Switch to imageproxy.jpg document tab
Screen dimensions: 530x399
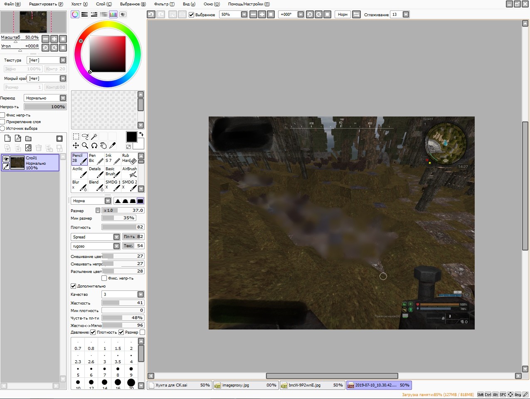click(x=246, y=385)
